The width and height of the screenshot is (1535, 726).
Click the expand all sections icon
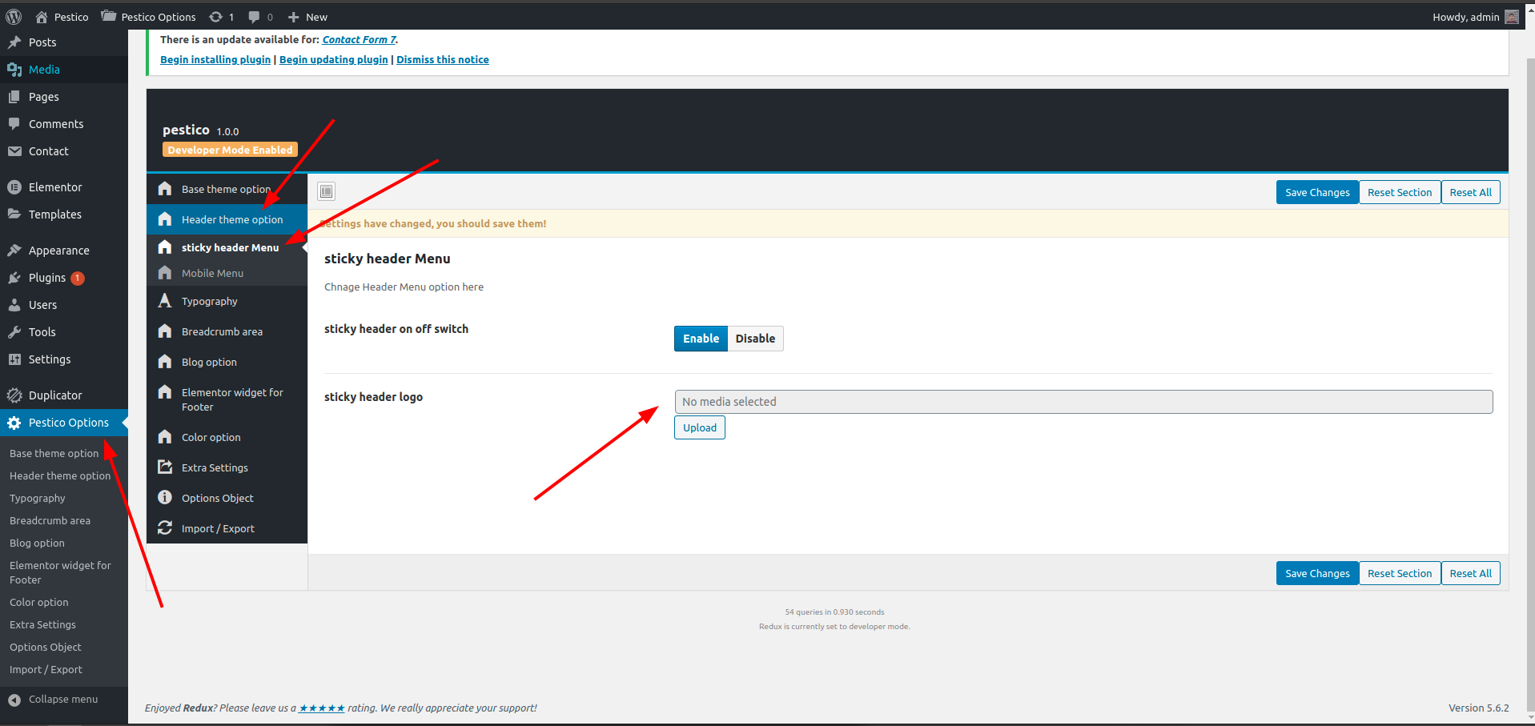click(x=326, y=191)
